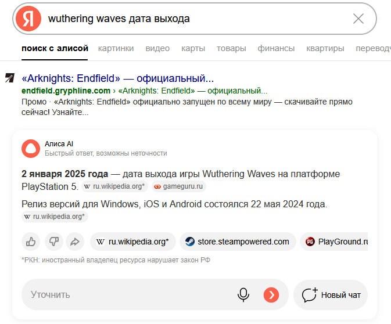The height and width of the screenshot is (324, 391).
Task: Share the Alice answer
Action: click(75, 242)
